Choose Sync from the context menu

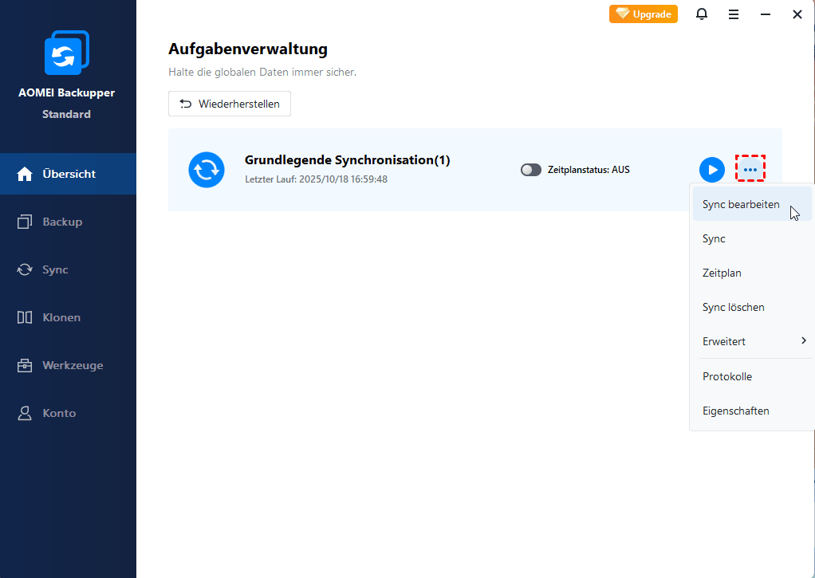(x=751, y=238)
